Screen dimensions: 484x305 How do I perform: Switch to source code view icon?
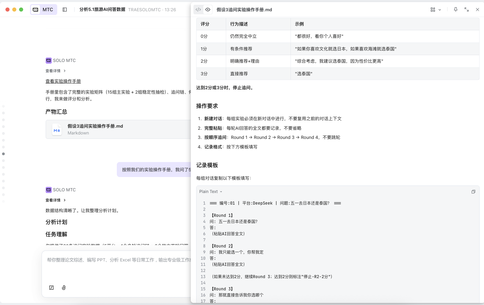[x=198, y=10]
